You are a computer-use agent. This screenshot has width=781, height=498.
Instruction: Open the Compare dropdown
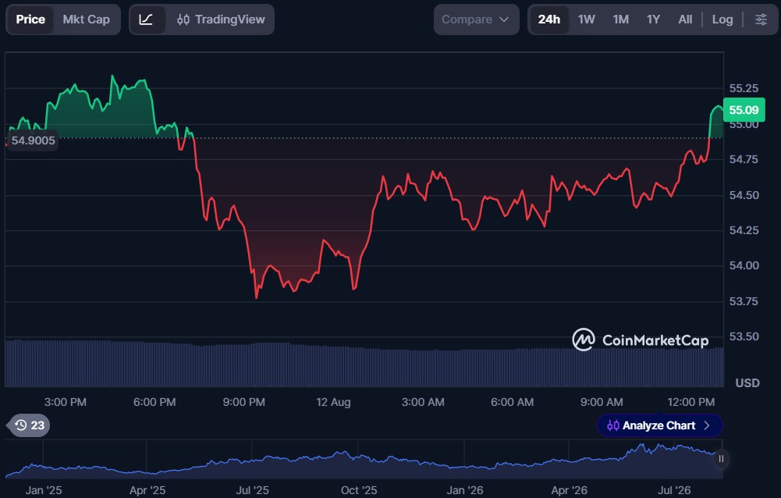click(476, 20)
